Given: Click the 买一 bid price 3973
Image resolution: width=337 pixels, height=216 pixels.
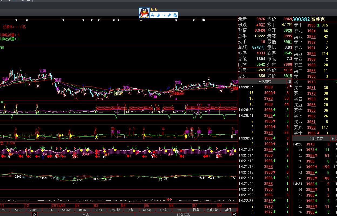Looking at the screenshot, I should [311, 82].
